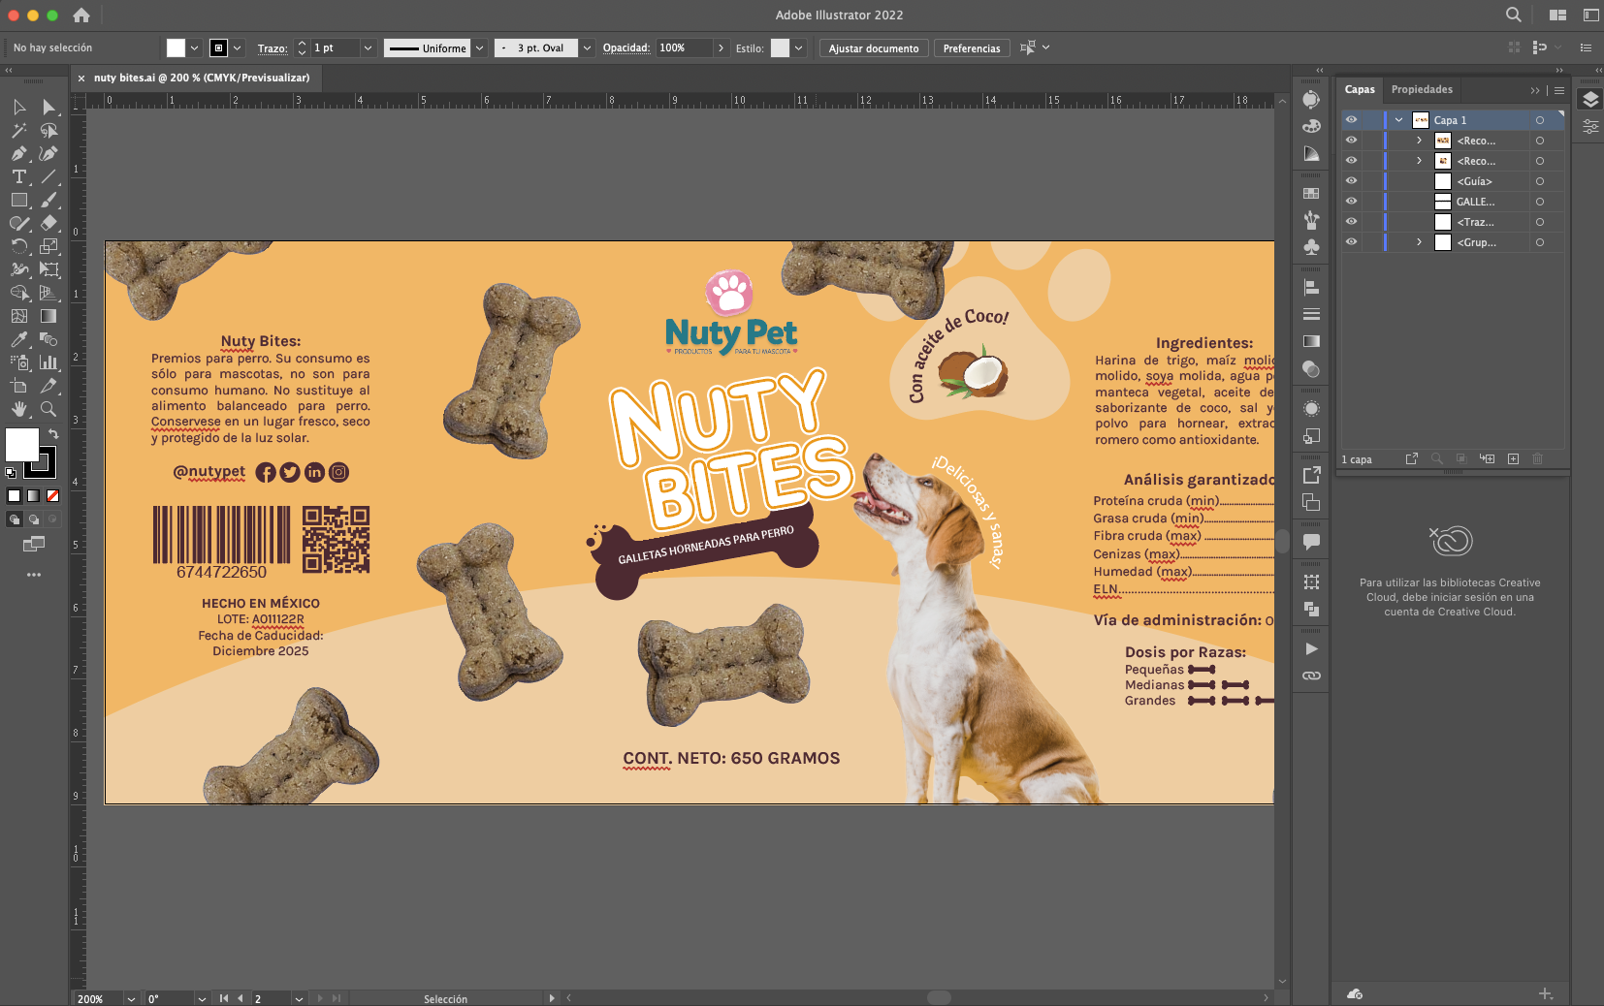This screenshot has height=1006, width=1604.
Task: Open the Layers panel icon in right dock
Action: pyautogui.click(x=1589, y=100)
